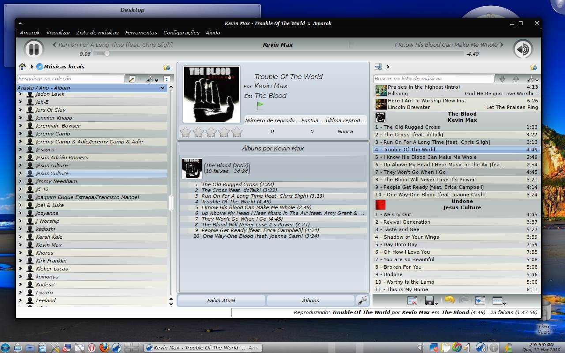The image size is (565, 353).
Task: Jump to previous playlist search result arrow
Action: 516,79
